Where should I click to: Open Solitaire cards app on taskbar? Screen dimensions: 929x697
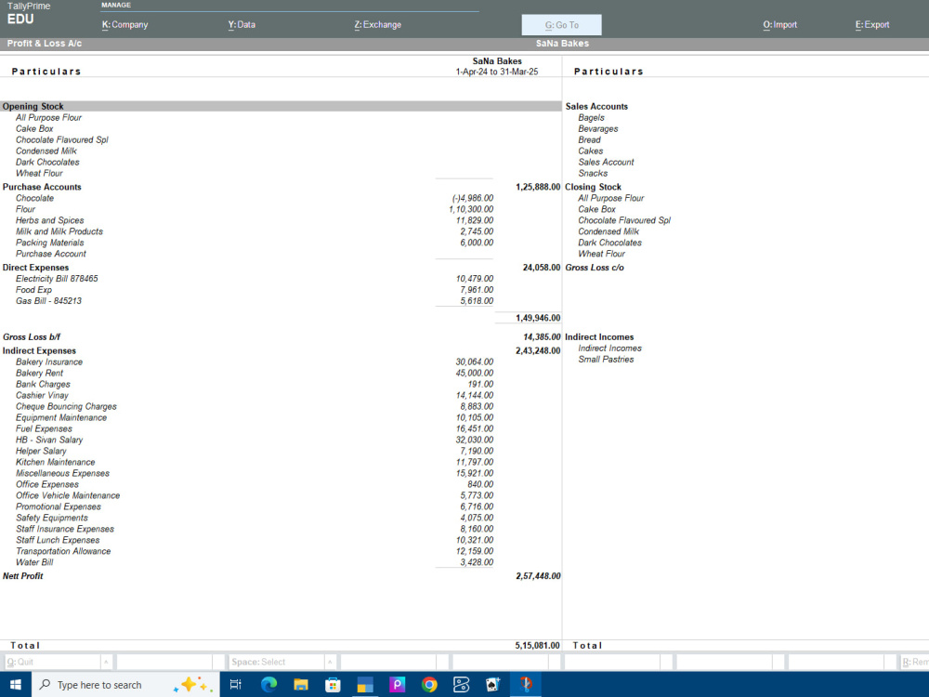pos(493,685)
